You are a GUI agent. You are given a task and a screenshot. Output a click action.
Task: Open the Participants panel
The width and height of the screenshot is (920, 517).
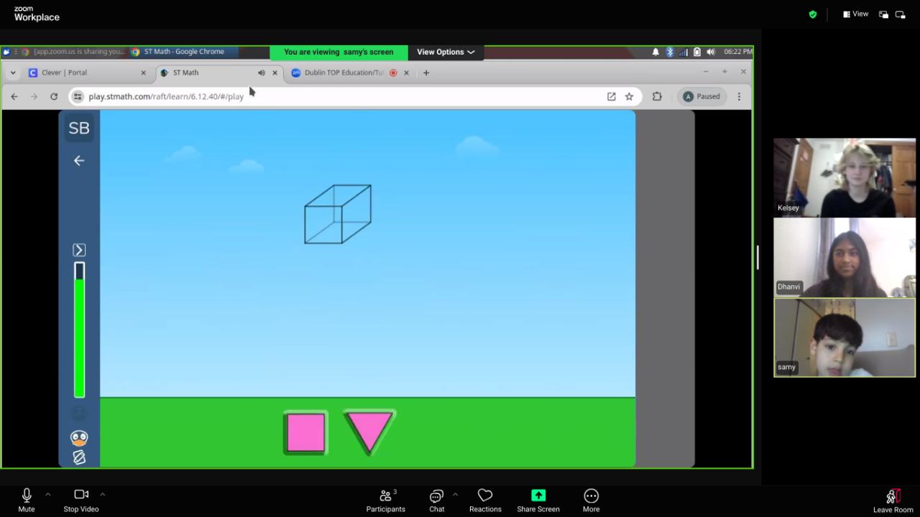tap(386, 500)
